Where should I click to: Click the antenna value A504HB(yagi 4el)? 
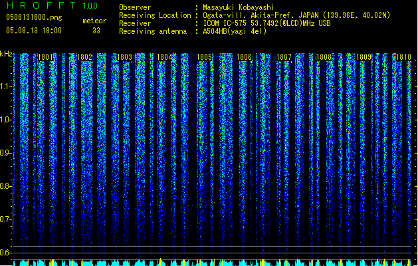[235, 31]
